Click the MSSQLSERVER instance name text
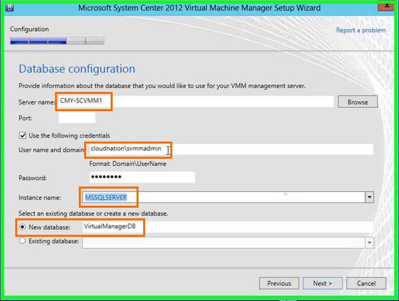Image resolution: width=399 pixels, height=301 pixels. (x=106, y=197)
